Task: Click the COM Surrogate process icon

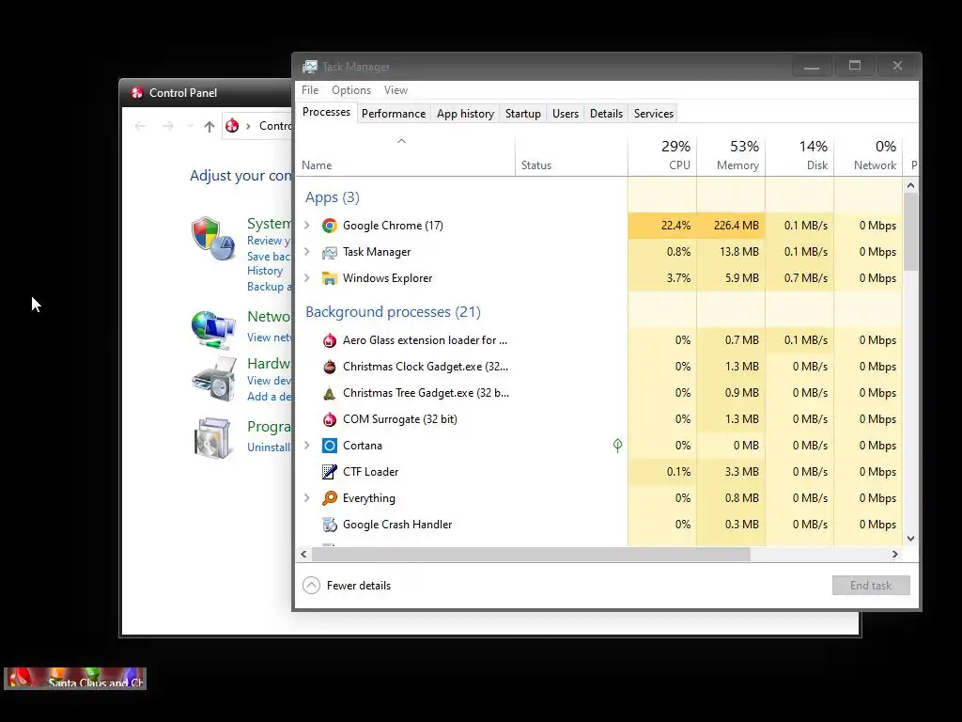Action: 330,419
